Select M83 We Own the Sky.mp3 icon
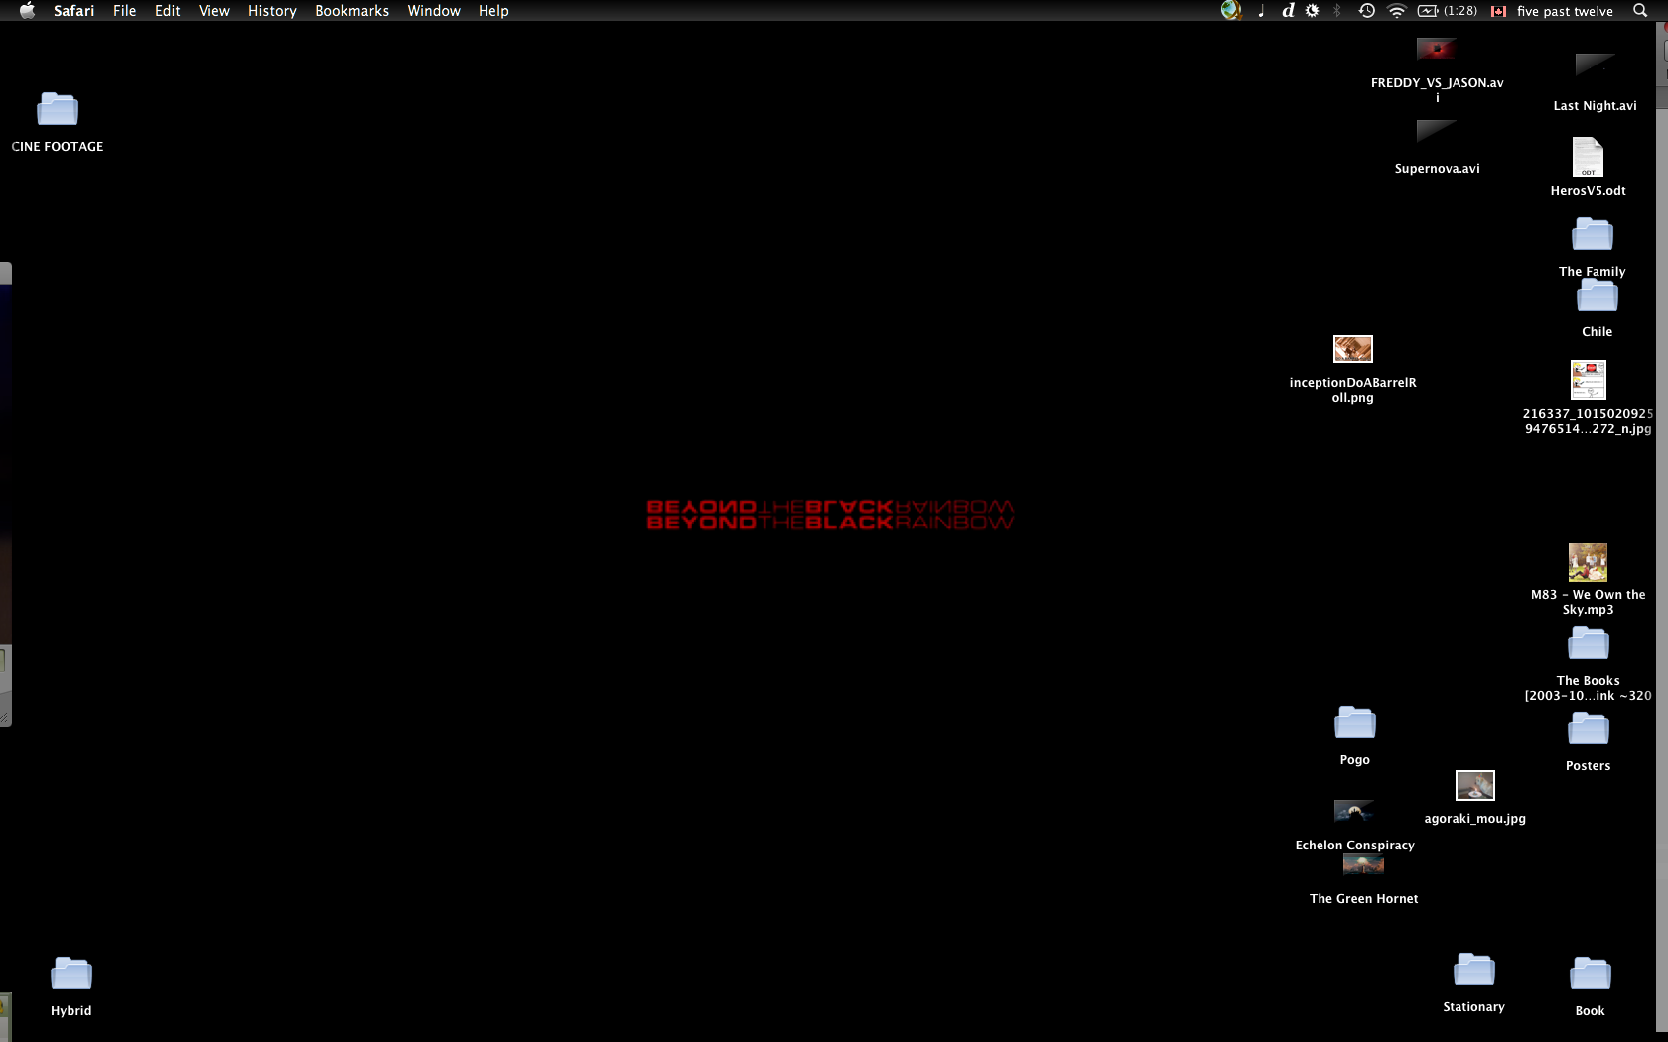The width and height of the screenshot is (1668, 1042). (1589, 562)
